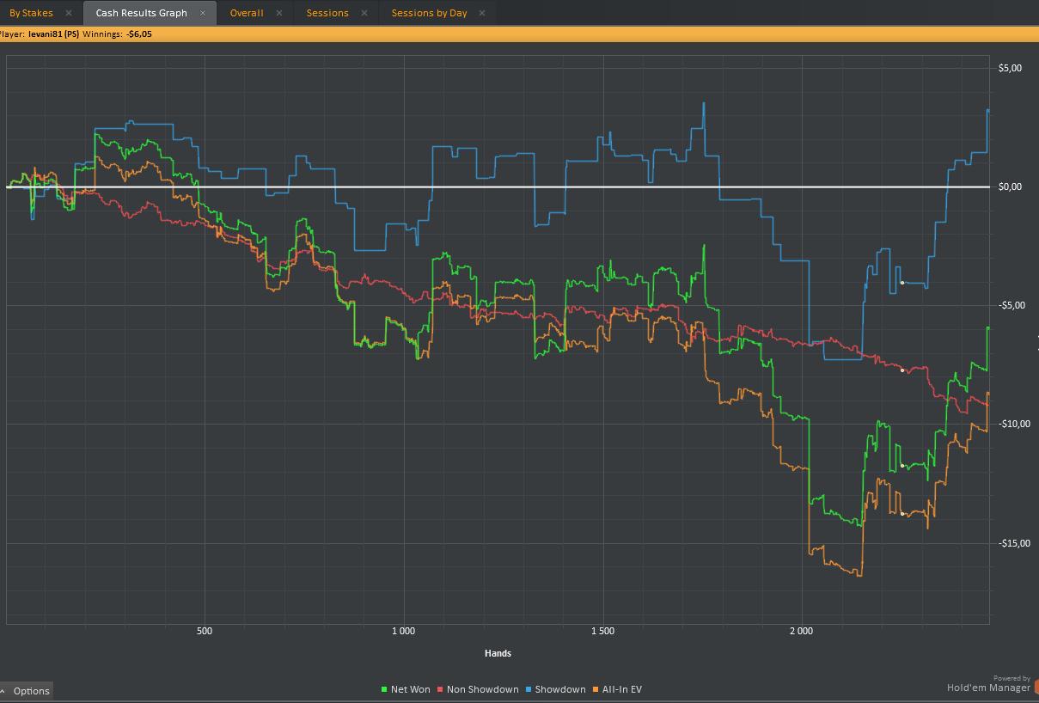Close the By Stakes tab
1039x703 pixels.
69,13
